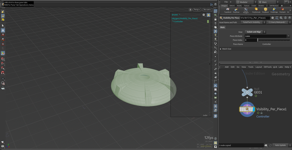Viewport: 292px width, 150px height.
Task: Select the GEO1 null node
Action: pos(247,92)
